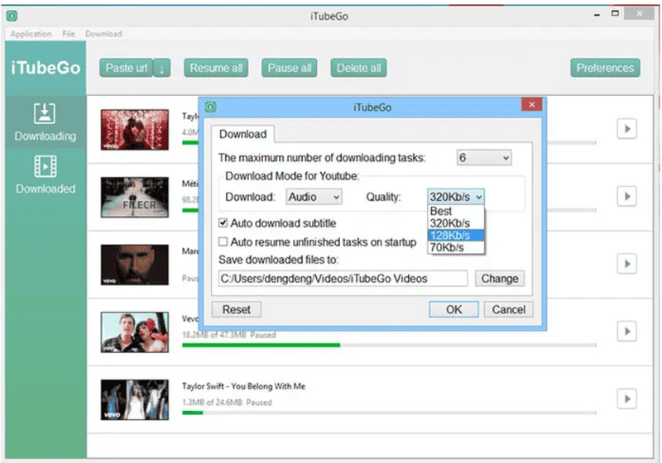This screenshot has width=662, height=463.
Task: Collapse the Quality 320Kb/s combo box
Action: click(456, 197)
